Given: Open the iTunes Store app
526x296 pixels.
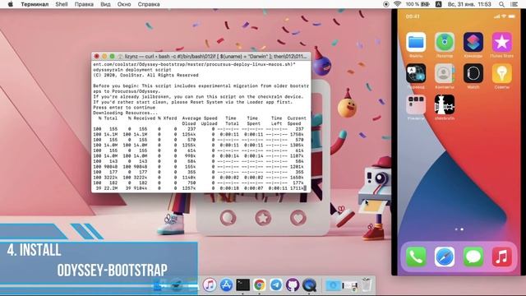Looking at the screenshot, I should 501,42.
